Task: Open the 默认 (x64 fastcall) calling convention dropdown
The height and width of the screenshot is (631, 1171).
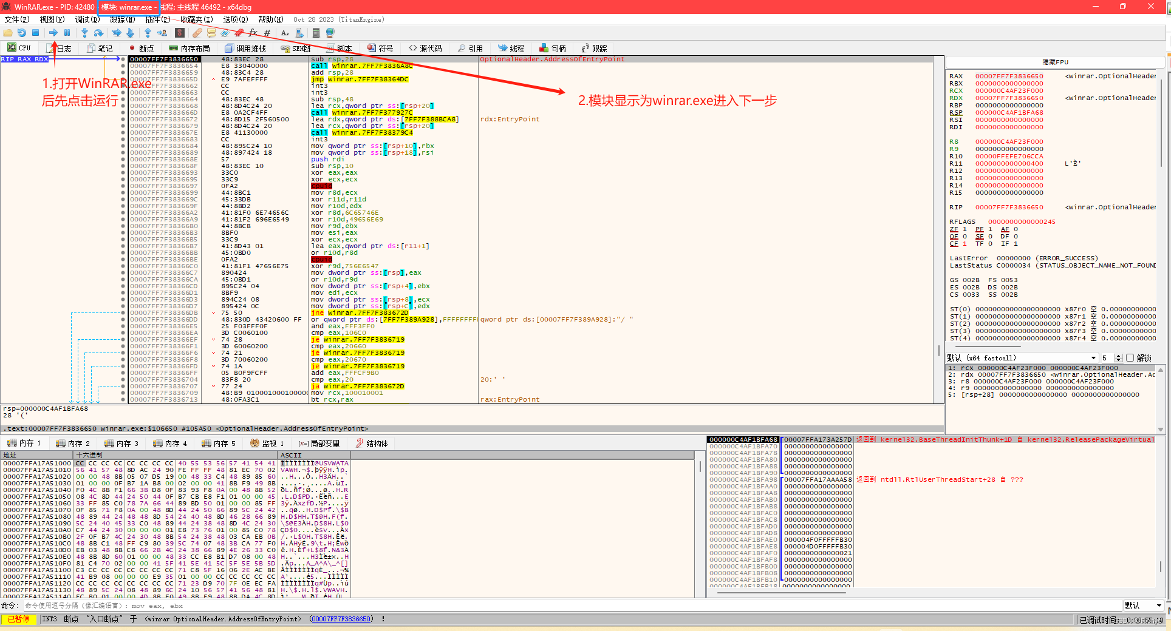Action: [x=1022, y=358]
